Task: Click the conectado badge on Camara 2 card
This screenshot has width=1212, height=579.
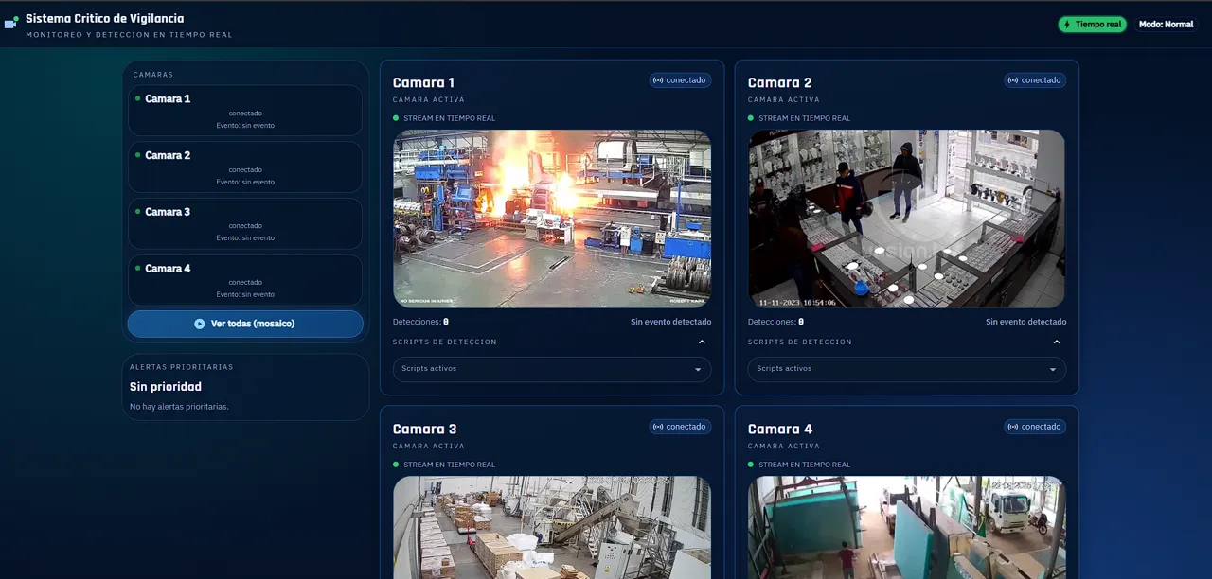Action: (1035, 80)
